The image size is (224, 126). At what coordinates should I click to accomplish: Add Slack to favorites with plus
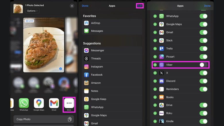155,41
